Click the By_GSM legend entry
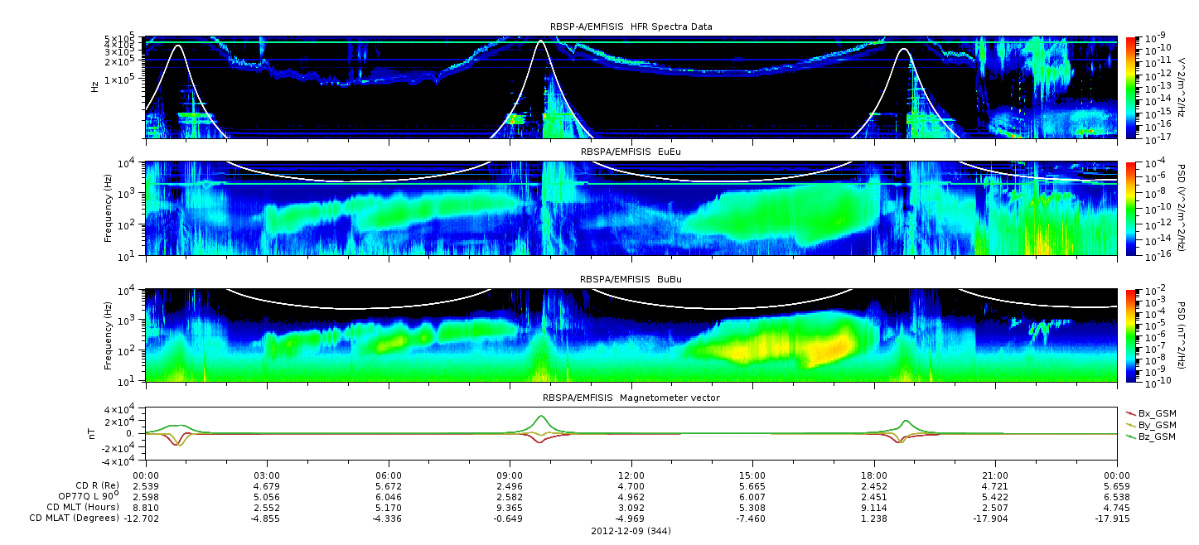 tap(1151, 424)
